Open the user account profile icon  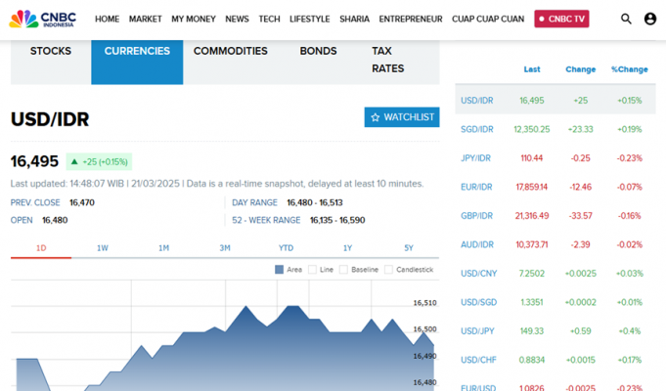pyautogui.click(x=650, y=19)
